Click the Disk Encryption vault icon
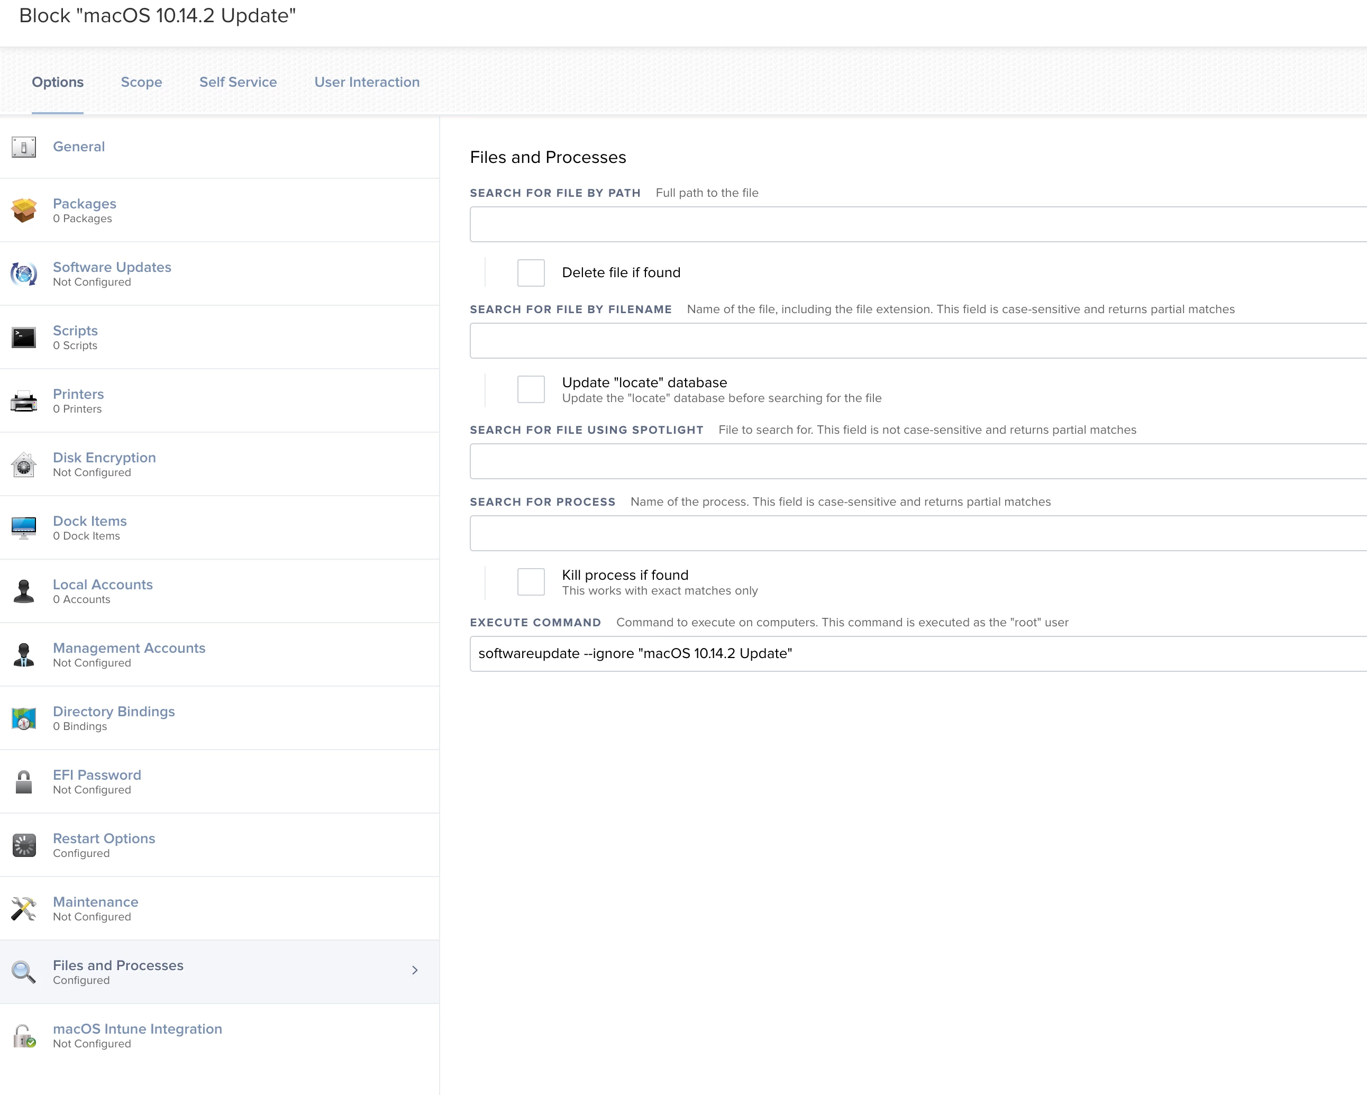The image size is (1367, 1095). tap(24, 465)
